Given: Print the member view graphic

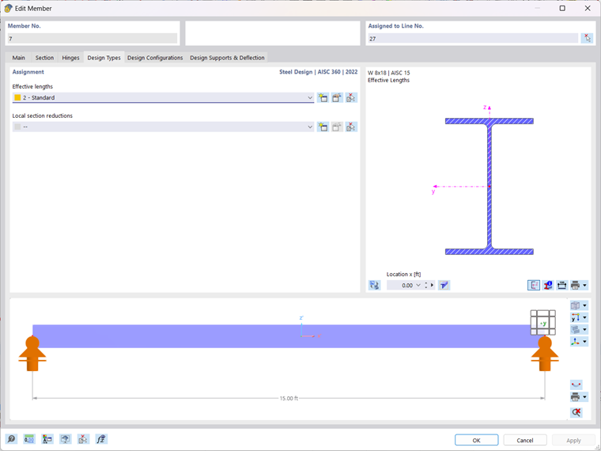Looking at the screenshot, I should pyautogui.click(x=576, y=397).
